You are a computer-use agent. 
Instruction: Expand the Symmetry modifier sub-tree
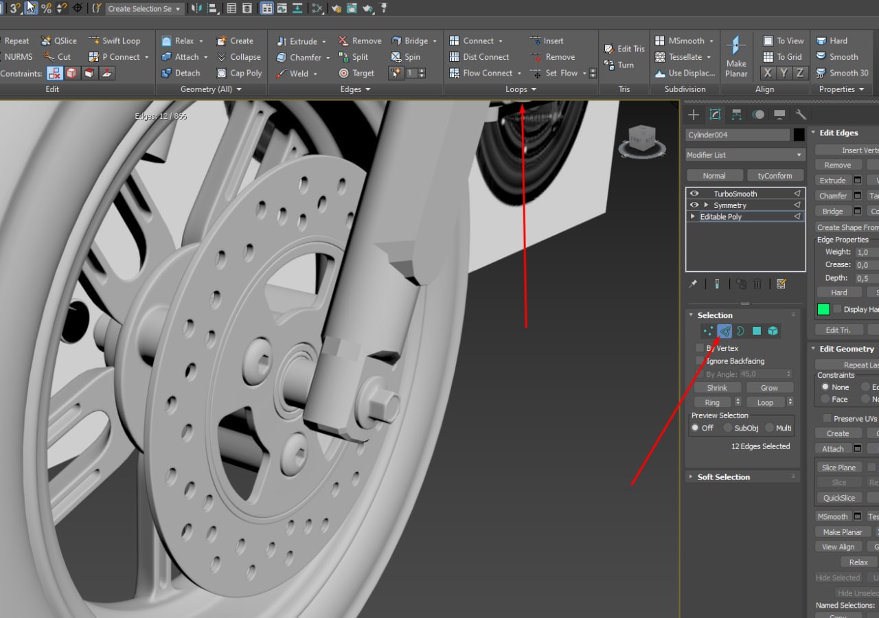point(706,205)
